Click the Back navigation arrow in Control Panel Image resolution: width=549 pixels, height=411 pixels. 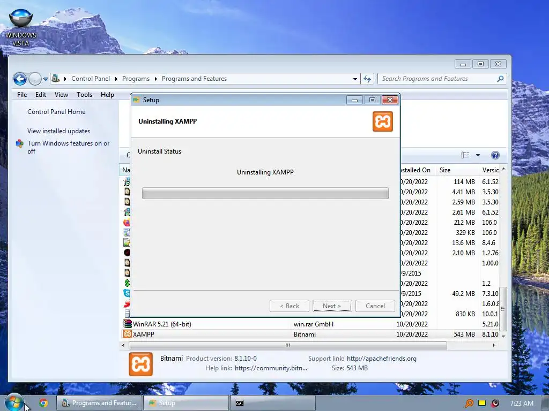(x=20, y=79)
